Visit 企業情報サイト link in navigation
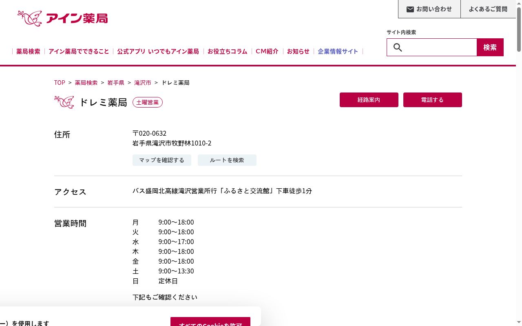The width and height of the screenshot is (522, 326). 338,51
